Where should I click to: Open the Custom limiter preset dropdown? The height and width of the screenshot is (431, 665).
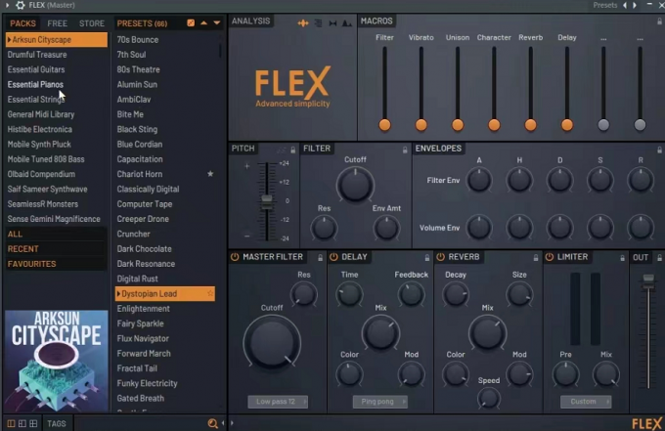coord(585,402)
